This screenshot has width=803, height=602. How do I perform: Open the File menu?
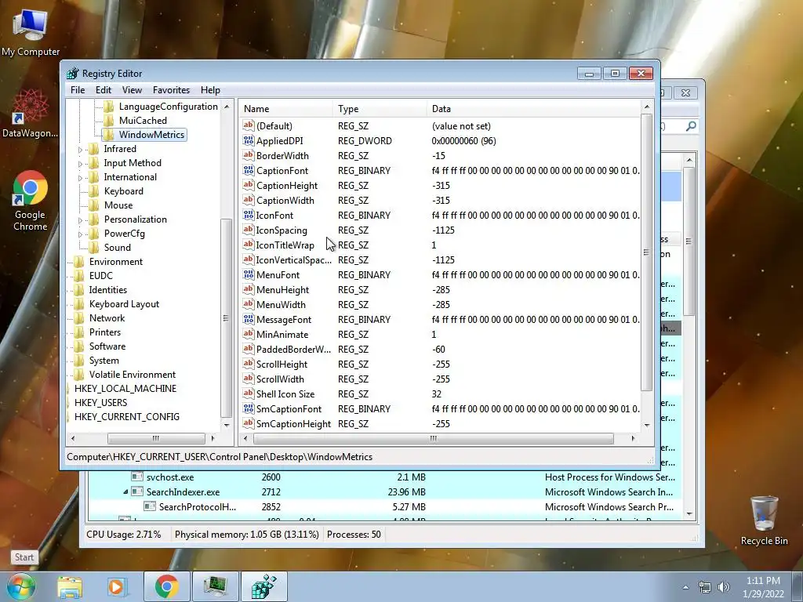[x=78, y=89]
